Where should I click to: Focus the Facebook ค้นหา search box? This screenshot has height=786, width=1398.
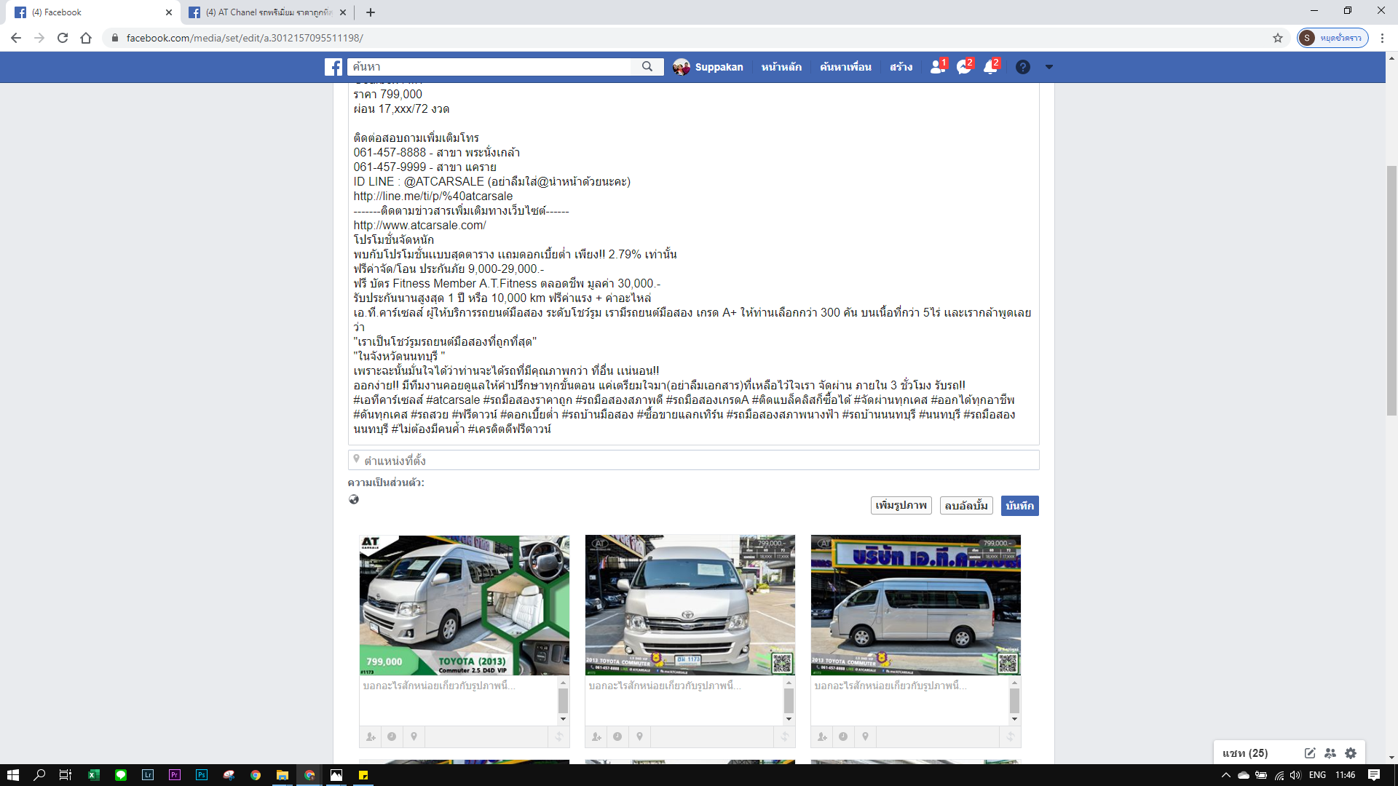tap(489, 67)
